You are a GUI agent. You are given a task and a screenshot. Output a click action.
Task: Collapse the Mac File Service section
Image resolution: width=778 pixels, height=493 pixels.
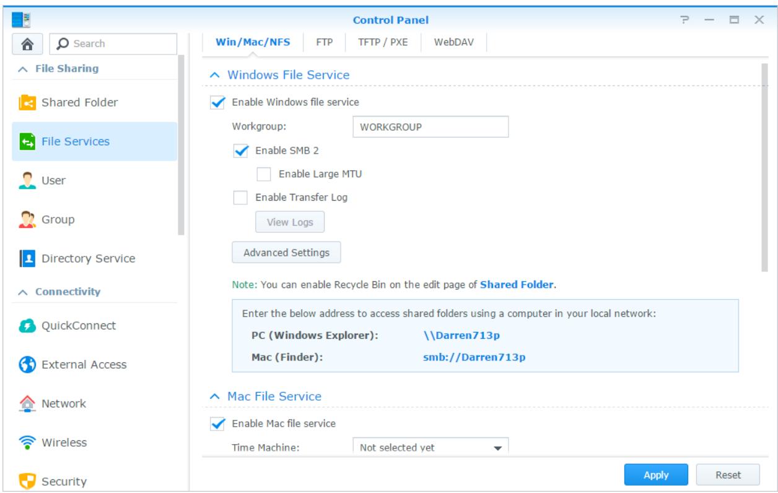[x=214, y=396]
